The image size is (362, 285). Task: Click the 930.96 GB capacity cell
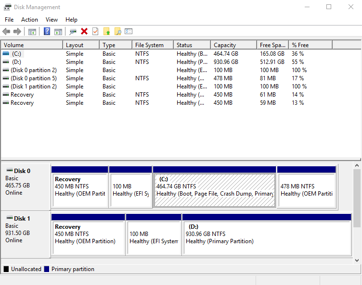tap(226, 62)
